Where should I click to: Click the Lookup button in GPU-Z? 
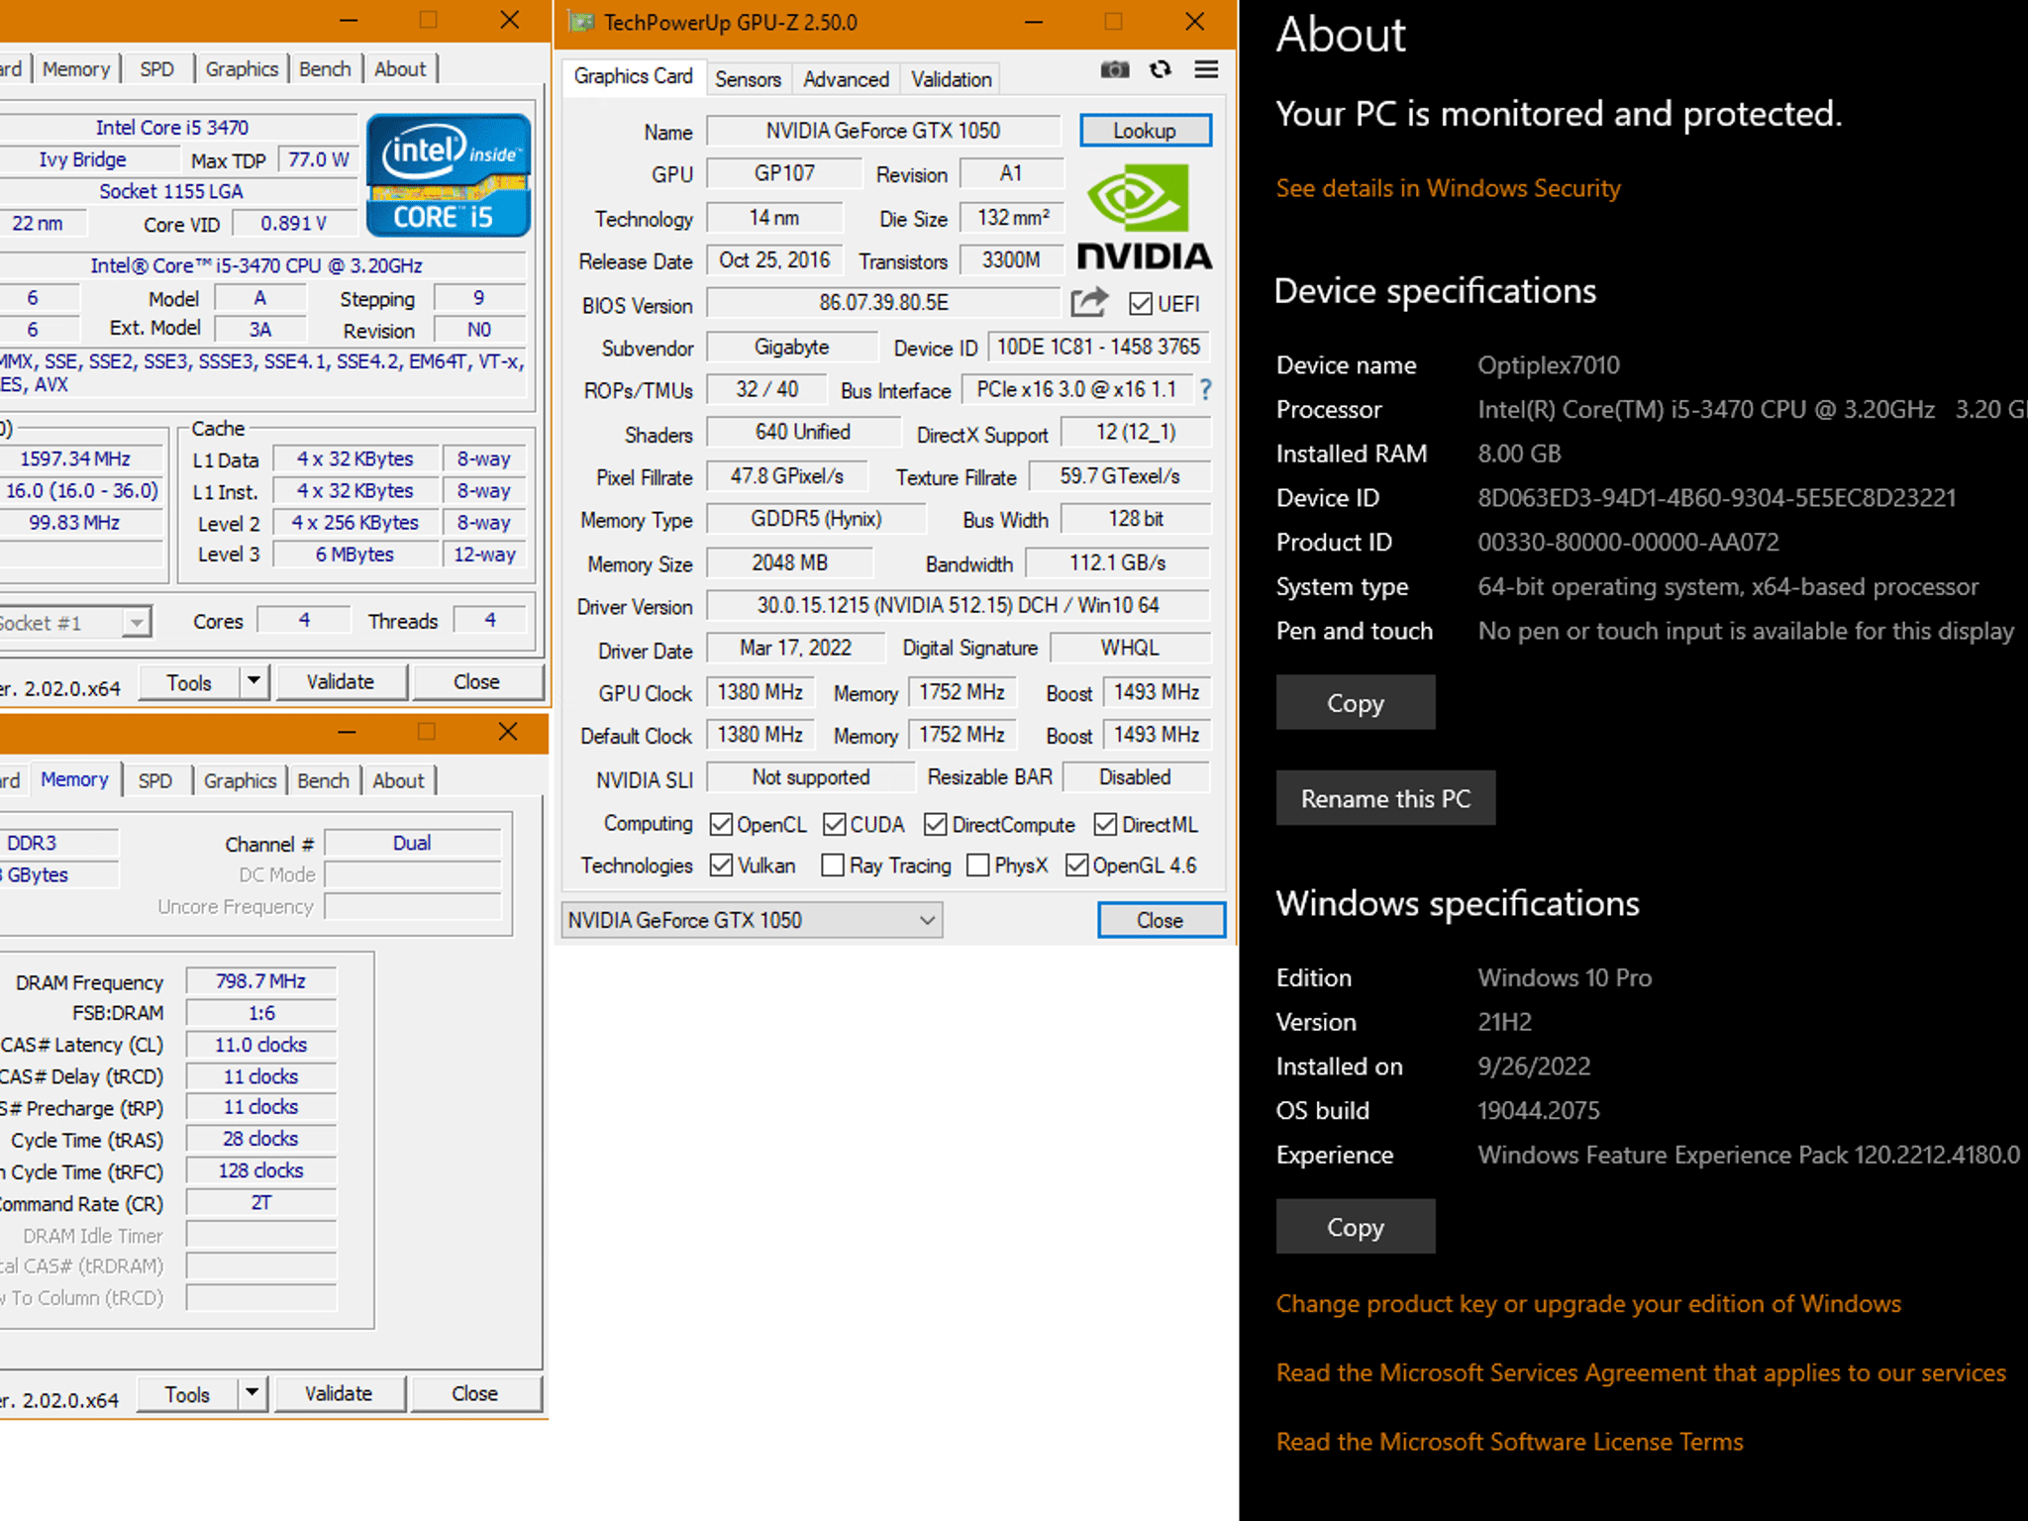pyautogui.click(x=1145, y=131)
